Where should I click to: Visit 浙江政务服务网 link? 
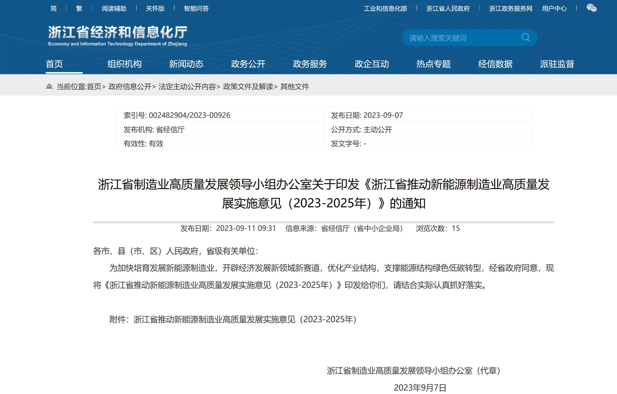(x=511, y=8)
